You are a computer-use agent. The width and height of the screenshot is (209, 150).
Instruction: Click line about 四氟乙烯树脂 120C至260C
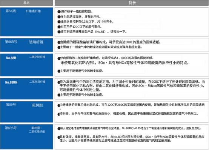click(x=132, y=105)
